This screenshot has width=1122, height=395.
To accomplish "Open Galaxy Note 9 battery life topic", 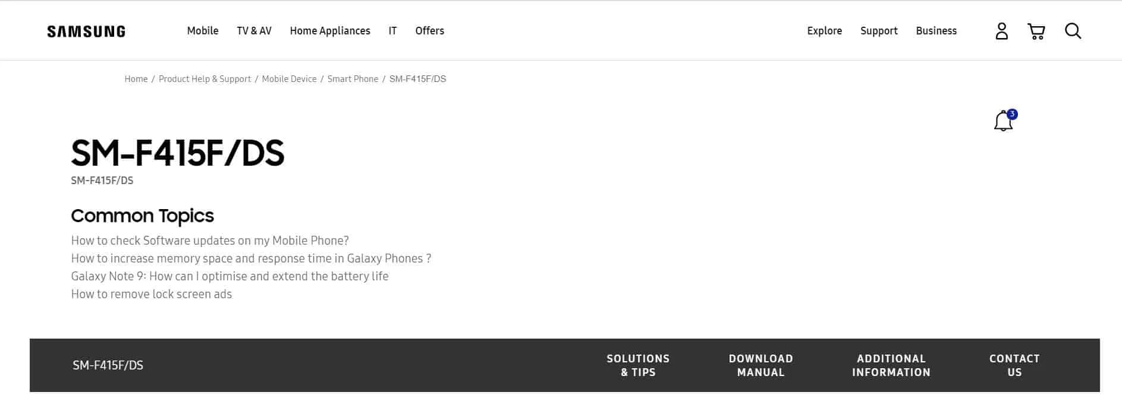I will click(230, 276).
